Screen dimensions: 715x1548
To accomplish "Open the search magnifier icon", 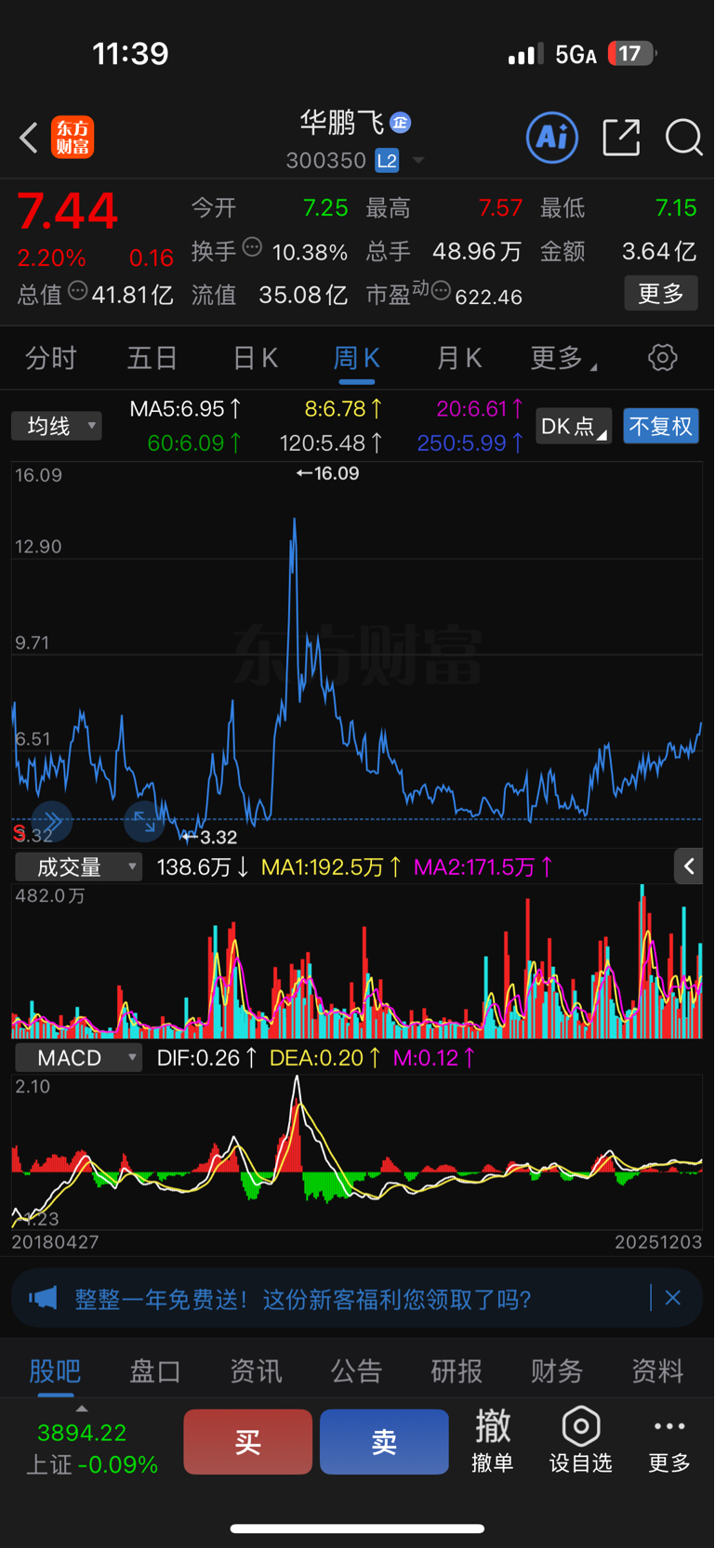I will (683, 138).
